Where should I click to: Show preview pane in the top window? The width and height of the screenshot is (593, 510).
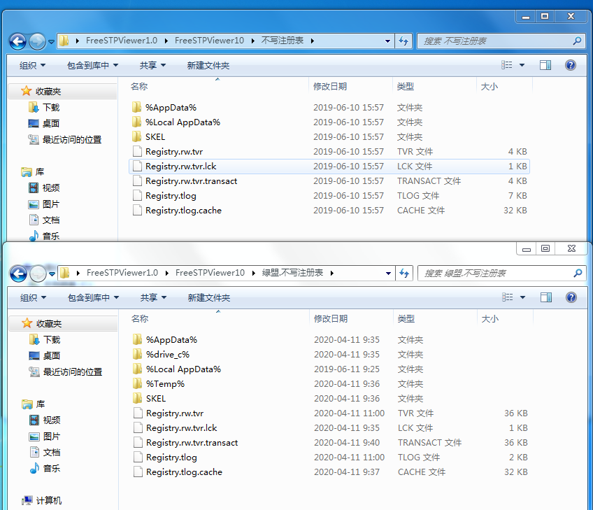coord(545,65)
